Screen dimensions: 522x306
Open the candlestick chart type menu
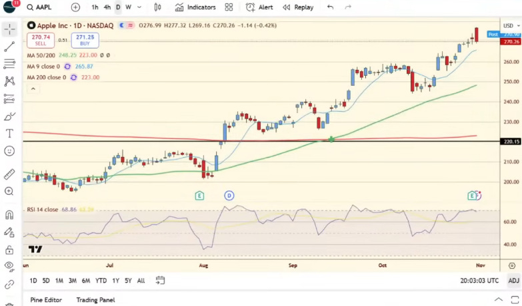[157, 7]
